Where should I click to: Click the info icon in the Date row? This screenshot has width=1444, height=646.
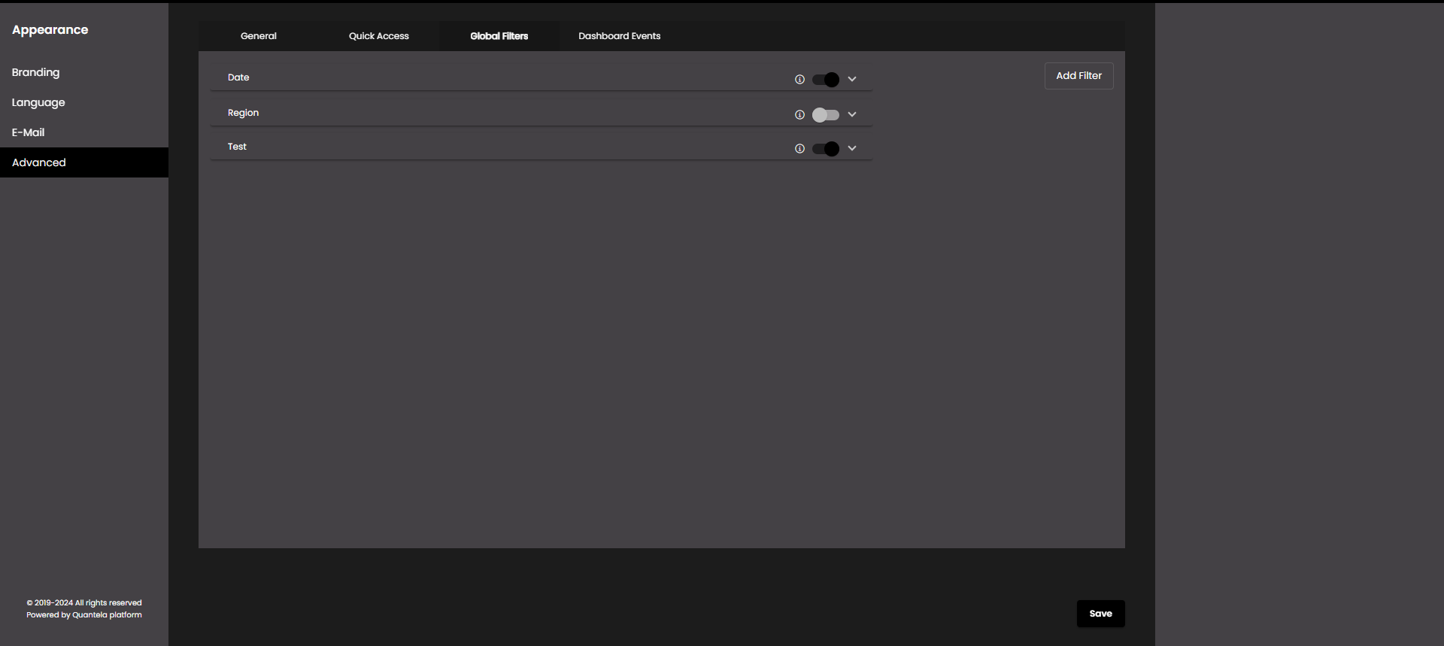pos(799,80)
